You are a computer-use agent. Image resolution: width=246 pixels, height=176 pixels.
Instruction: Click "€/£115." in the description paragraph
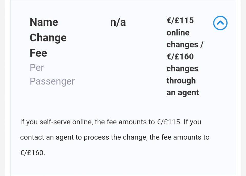point(169,122)
